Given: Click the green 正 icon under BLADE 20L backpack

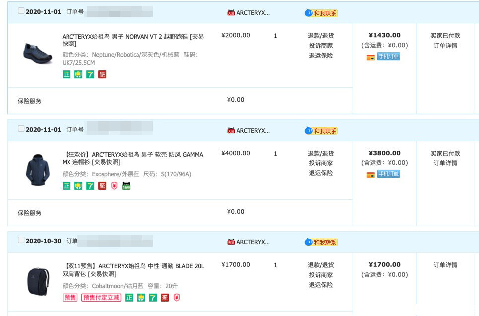Looking at the screenshot, I should (x=129, y=297).
